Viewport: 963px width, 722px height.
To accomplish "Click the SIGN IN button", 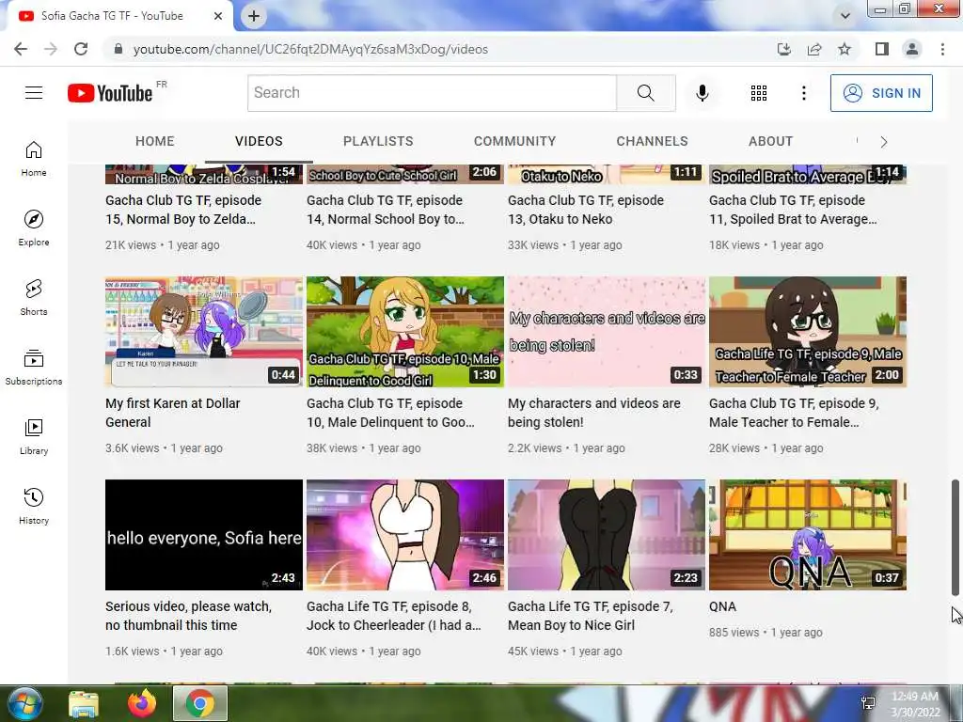I will (x=881, y=93).
